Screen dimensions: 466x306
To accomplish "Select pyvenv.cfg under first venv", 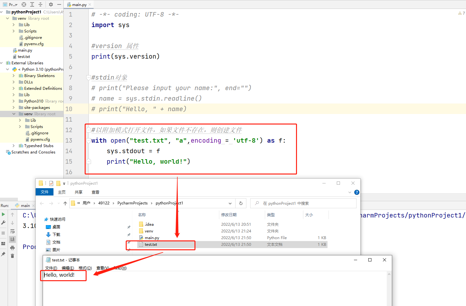I will [x=34, y=44].
